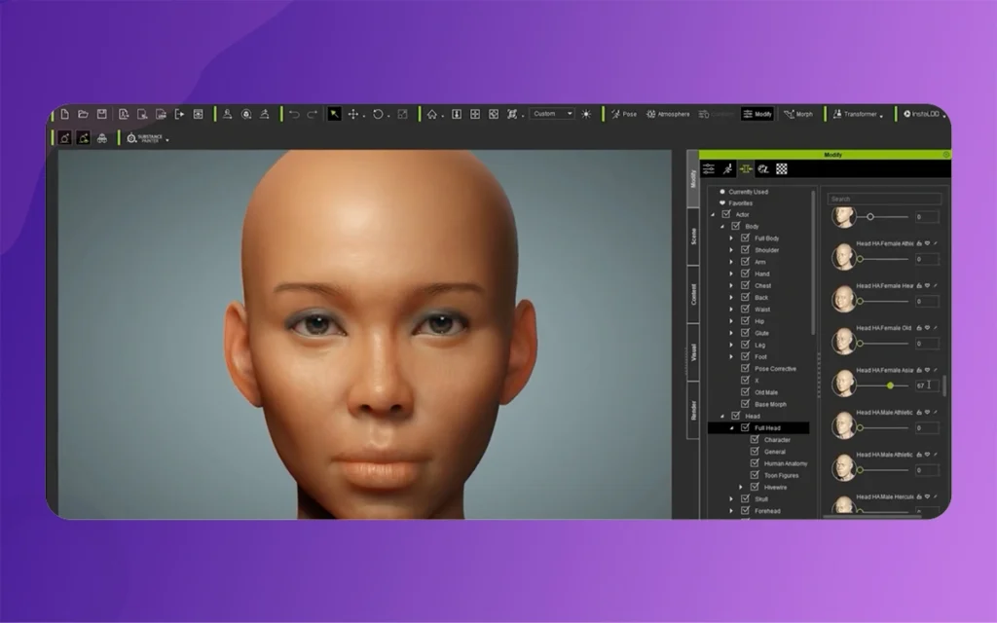Expand the Hand tree node
This screenshot has height=623, width=997.
click(731, 274)
